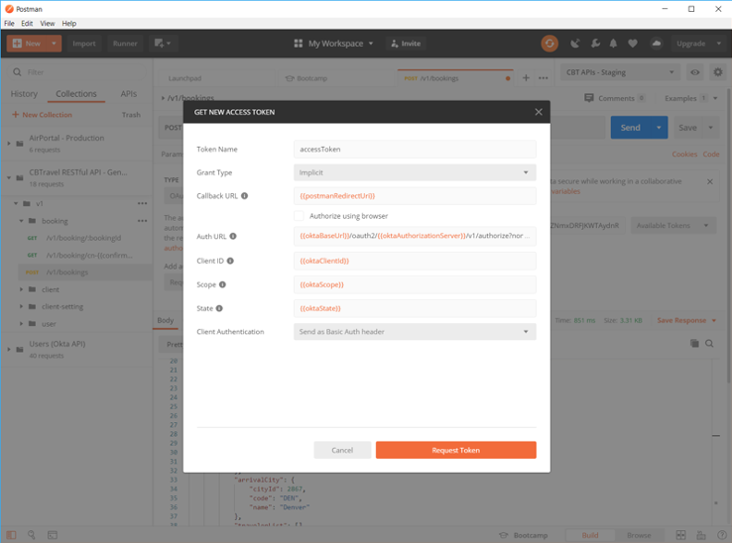Open console icon in status bar
Viewport: 732px width, 543px height.
pyautogui.click(x=53, y=535)
